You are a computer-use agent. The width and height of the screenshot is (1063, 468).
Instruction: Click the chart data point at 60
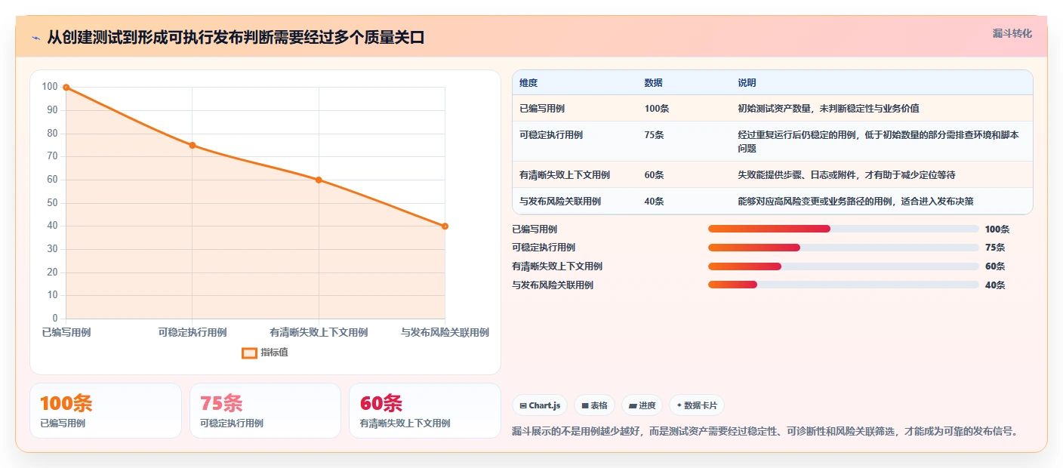click(x=319, y=180)
